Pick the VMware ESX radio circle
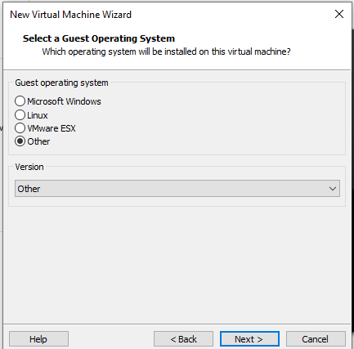 tap(20, 128)
